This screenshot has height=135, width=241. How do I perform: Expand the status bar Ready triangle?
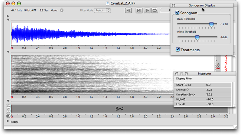[x=8, y=121]
